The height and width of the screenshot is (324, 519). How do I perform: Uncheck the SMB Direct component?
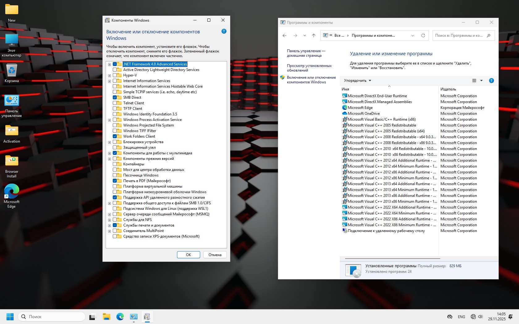coord(115,98)
